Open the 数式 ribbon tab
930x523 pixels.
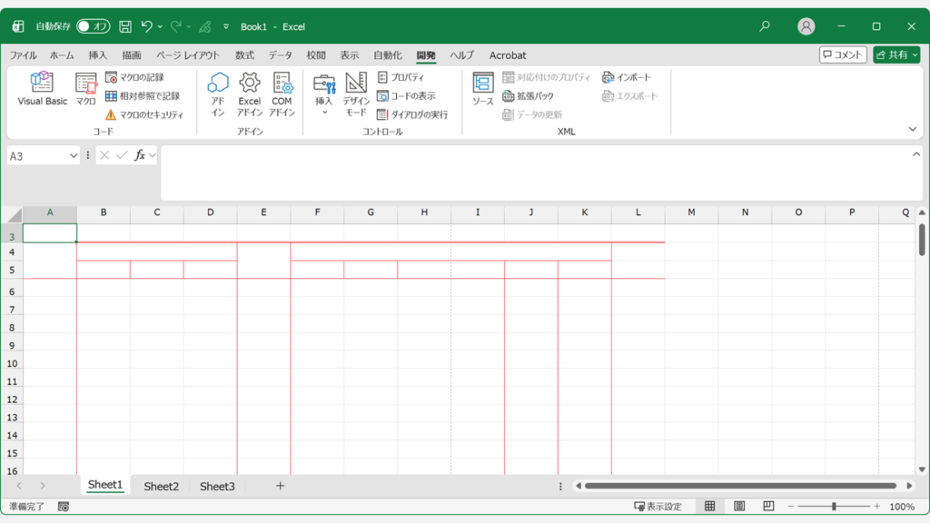(x=244, y=55)
